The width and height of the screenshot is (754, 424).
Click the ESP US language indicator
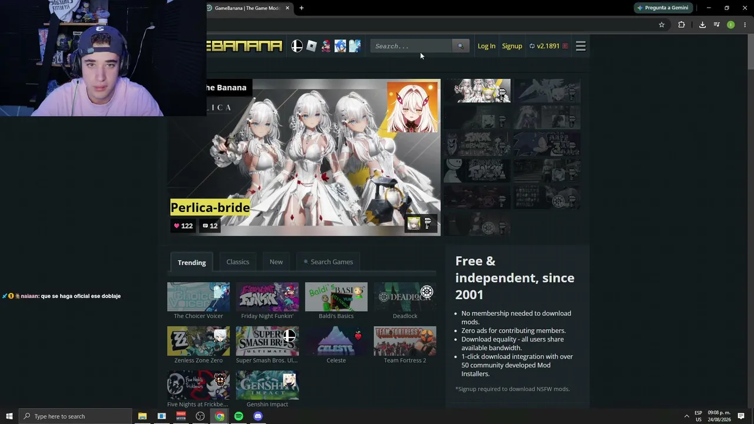point(699,416)
